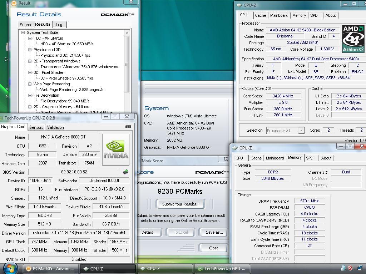366x274 pixels.
Task: Click the BIOS save chip icon in GPU-Z
Action: 125,172
